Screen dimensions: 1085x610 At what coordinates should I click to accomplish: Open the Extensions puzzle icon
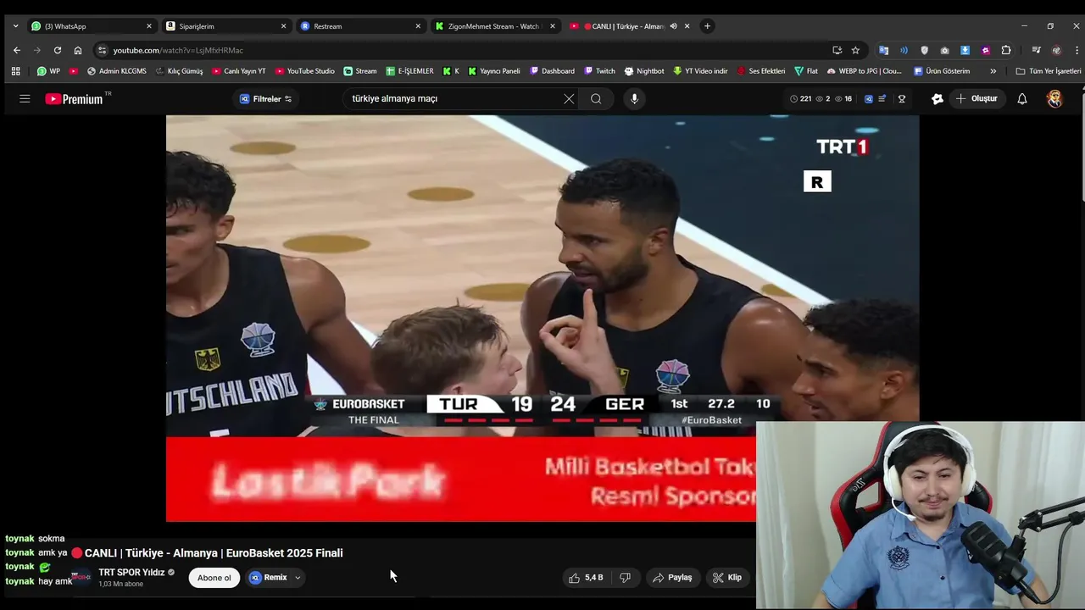1006,50
